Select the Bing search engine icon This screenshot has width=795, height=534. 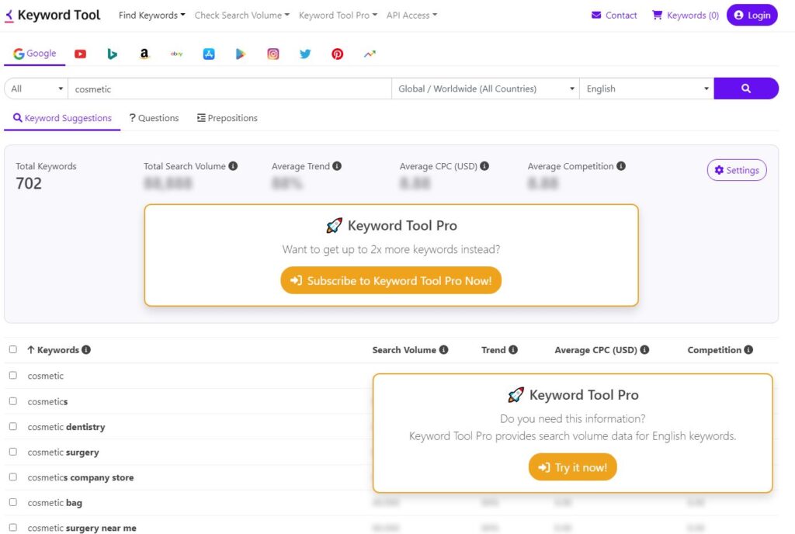pos(112,54)
